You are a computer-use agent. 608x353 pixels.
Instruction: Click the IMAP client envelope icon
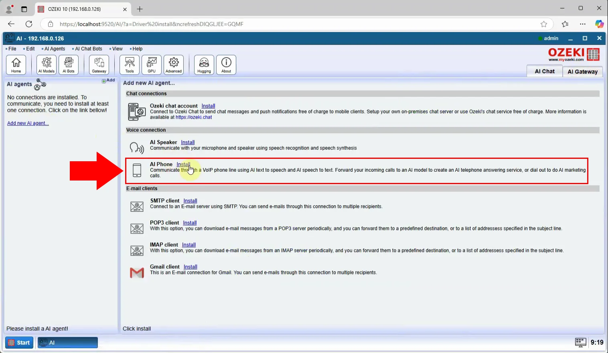[x=137, y=251]
